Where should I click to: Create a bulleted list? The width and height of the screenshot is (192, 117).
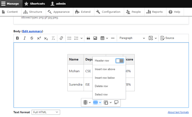[x=69, y=38]
